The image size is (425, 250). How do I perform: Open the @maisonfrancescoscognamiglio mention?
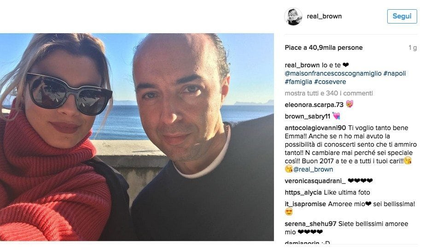click(333, 73)
